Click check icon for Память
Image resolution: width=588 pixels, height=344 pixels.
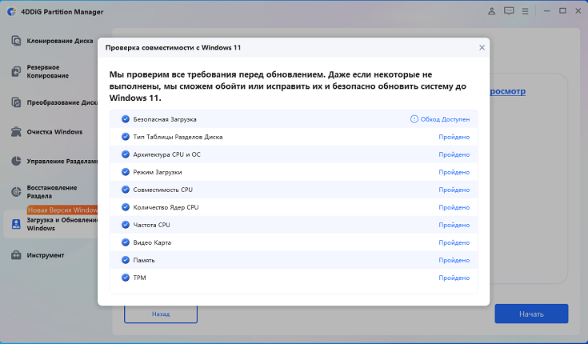point(126,260)
